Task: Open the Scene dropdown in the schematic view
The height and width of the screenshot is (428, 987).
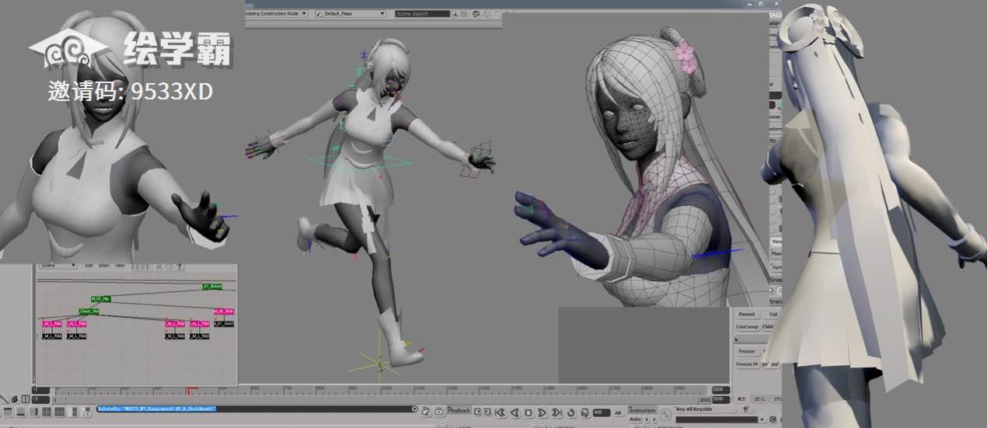Action: click(x=58, y=265)
